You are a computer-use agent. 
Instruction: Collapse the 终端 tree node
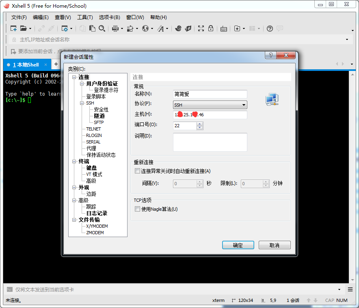click(x=74, y=161)
